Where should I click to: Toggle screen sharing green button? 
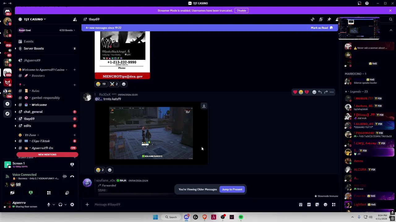(x=31, y=193)
